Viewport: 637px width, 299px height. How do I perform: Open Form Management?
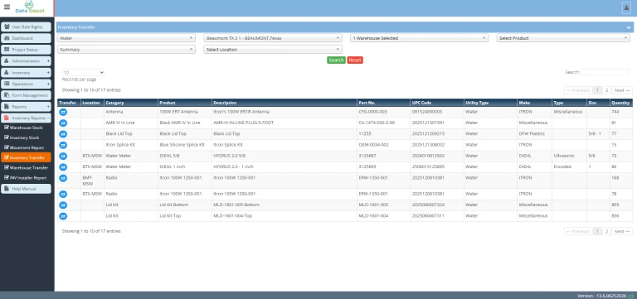click(26, 95)
